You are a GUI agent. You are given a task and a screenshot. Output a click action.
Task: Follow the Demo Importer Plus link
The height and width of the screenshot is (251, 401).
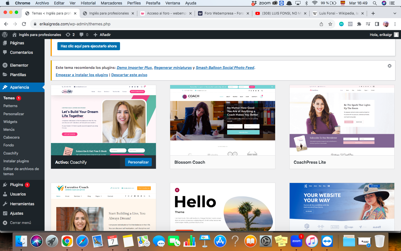tap(134, 67)
